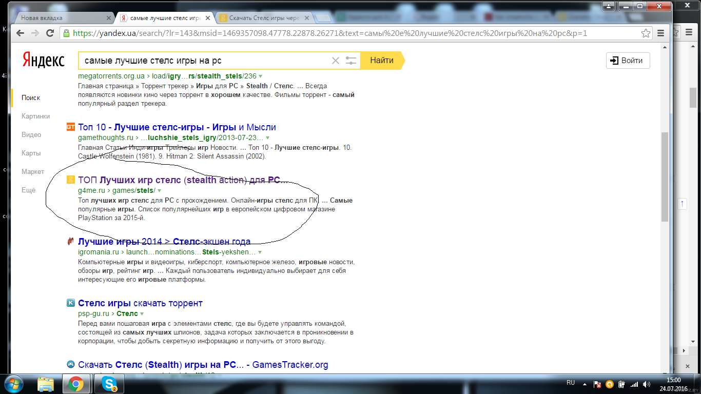This screenshot has width=701, height=394.
Task: Open the volume speaker tray icon
Action: [646, 384]
